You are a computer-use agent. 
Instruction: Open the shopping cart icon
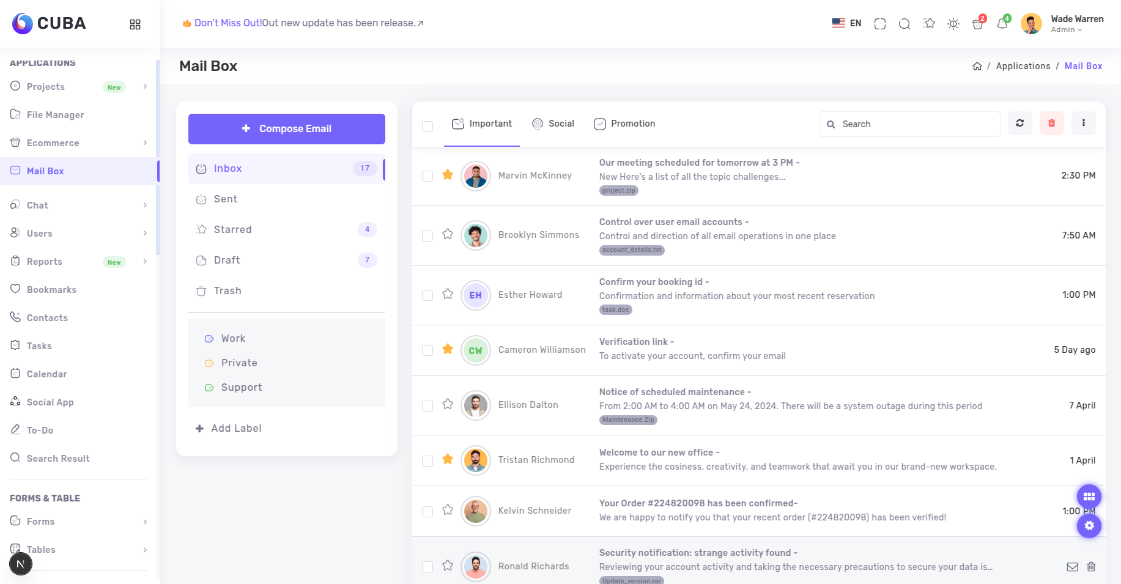(x=977, y=24)
